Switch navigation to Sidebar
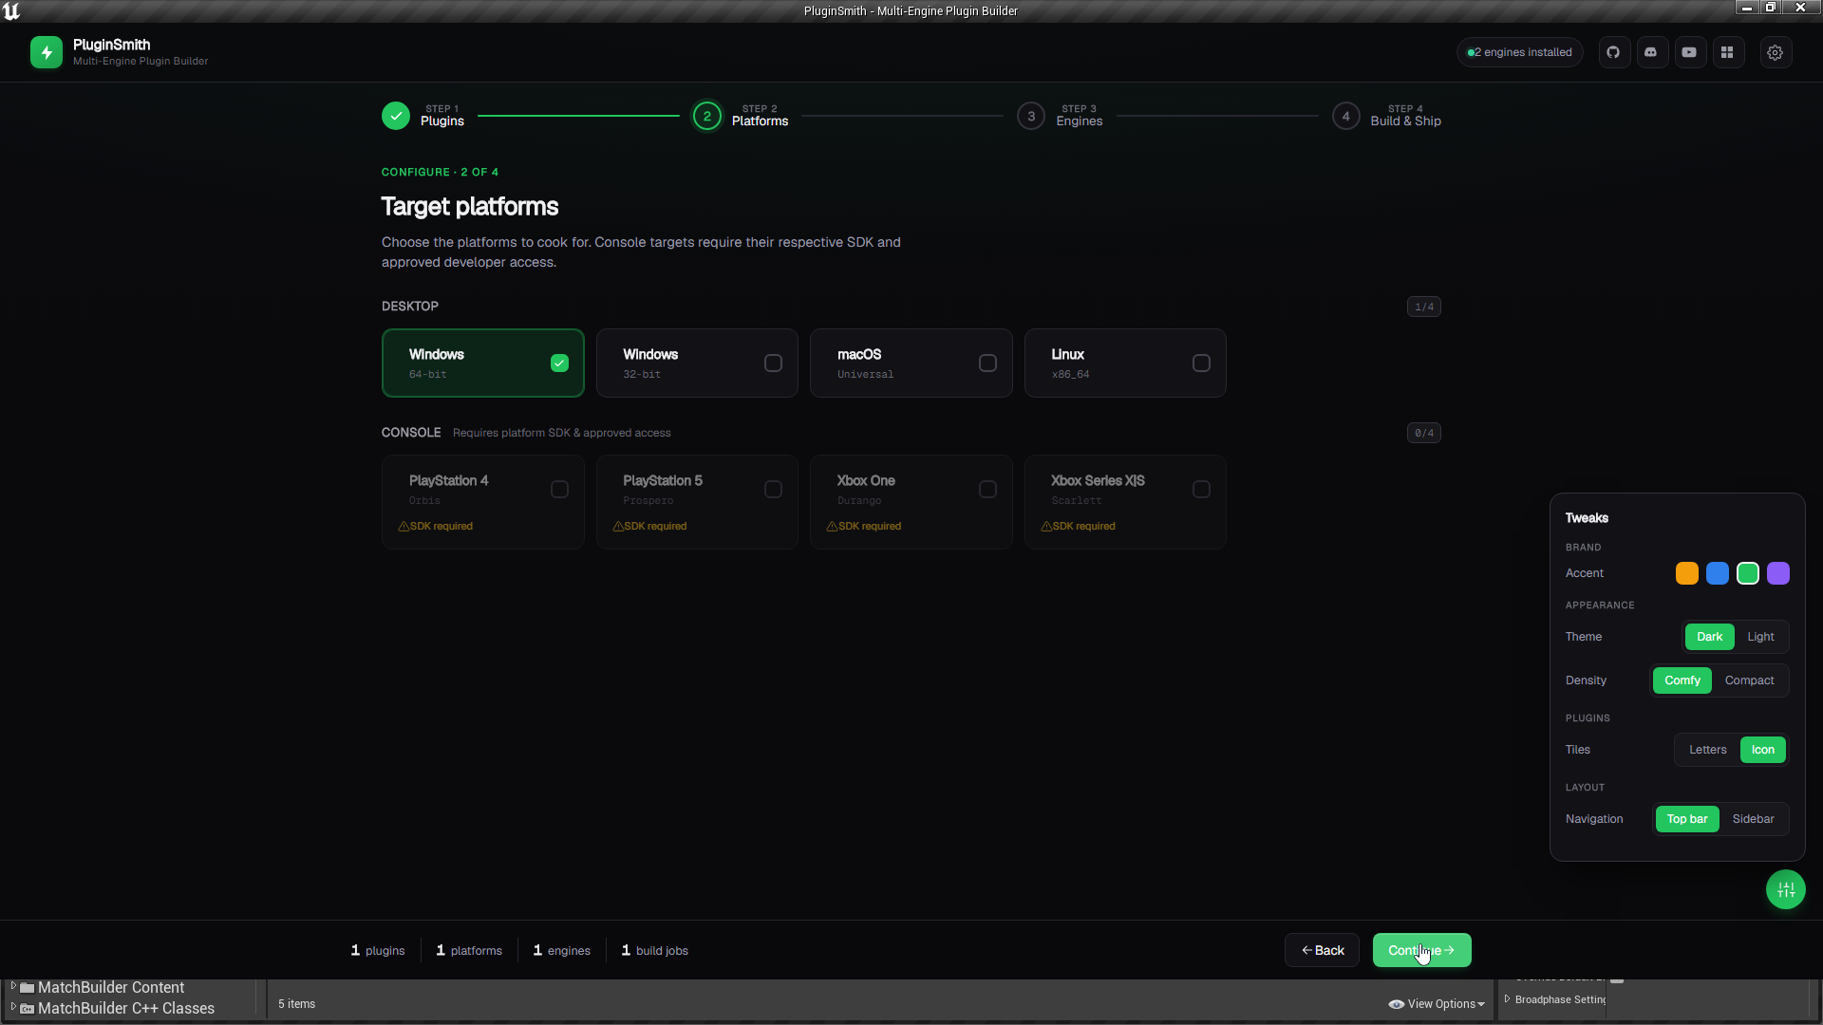Screen dimensions: 1823x1025 pos(1753,819)
